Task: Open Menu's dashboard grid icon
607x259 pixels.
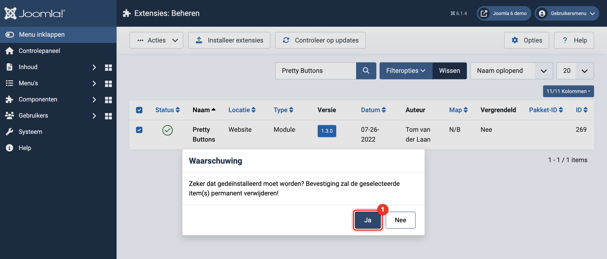Action: (x=108, y=84)
